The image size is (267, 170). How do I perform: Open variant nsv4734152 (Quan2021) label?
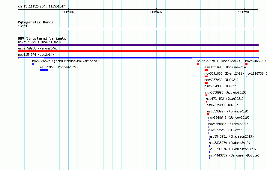225,99
